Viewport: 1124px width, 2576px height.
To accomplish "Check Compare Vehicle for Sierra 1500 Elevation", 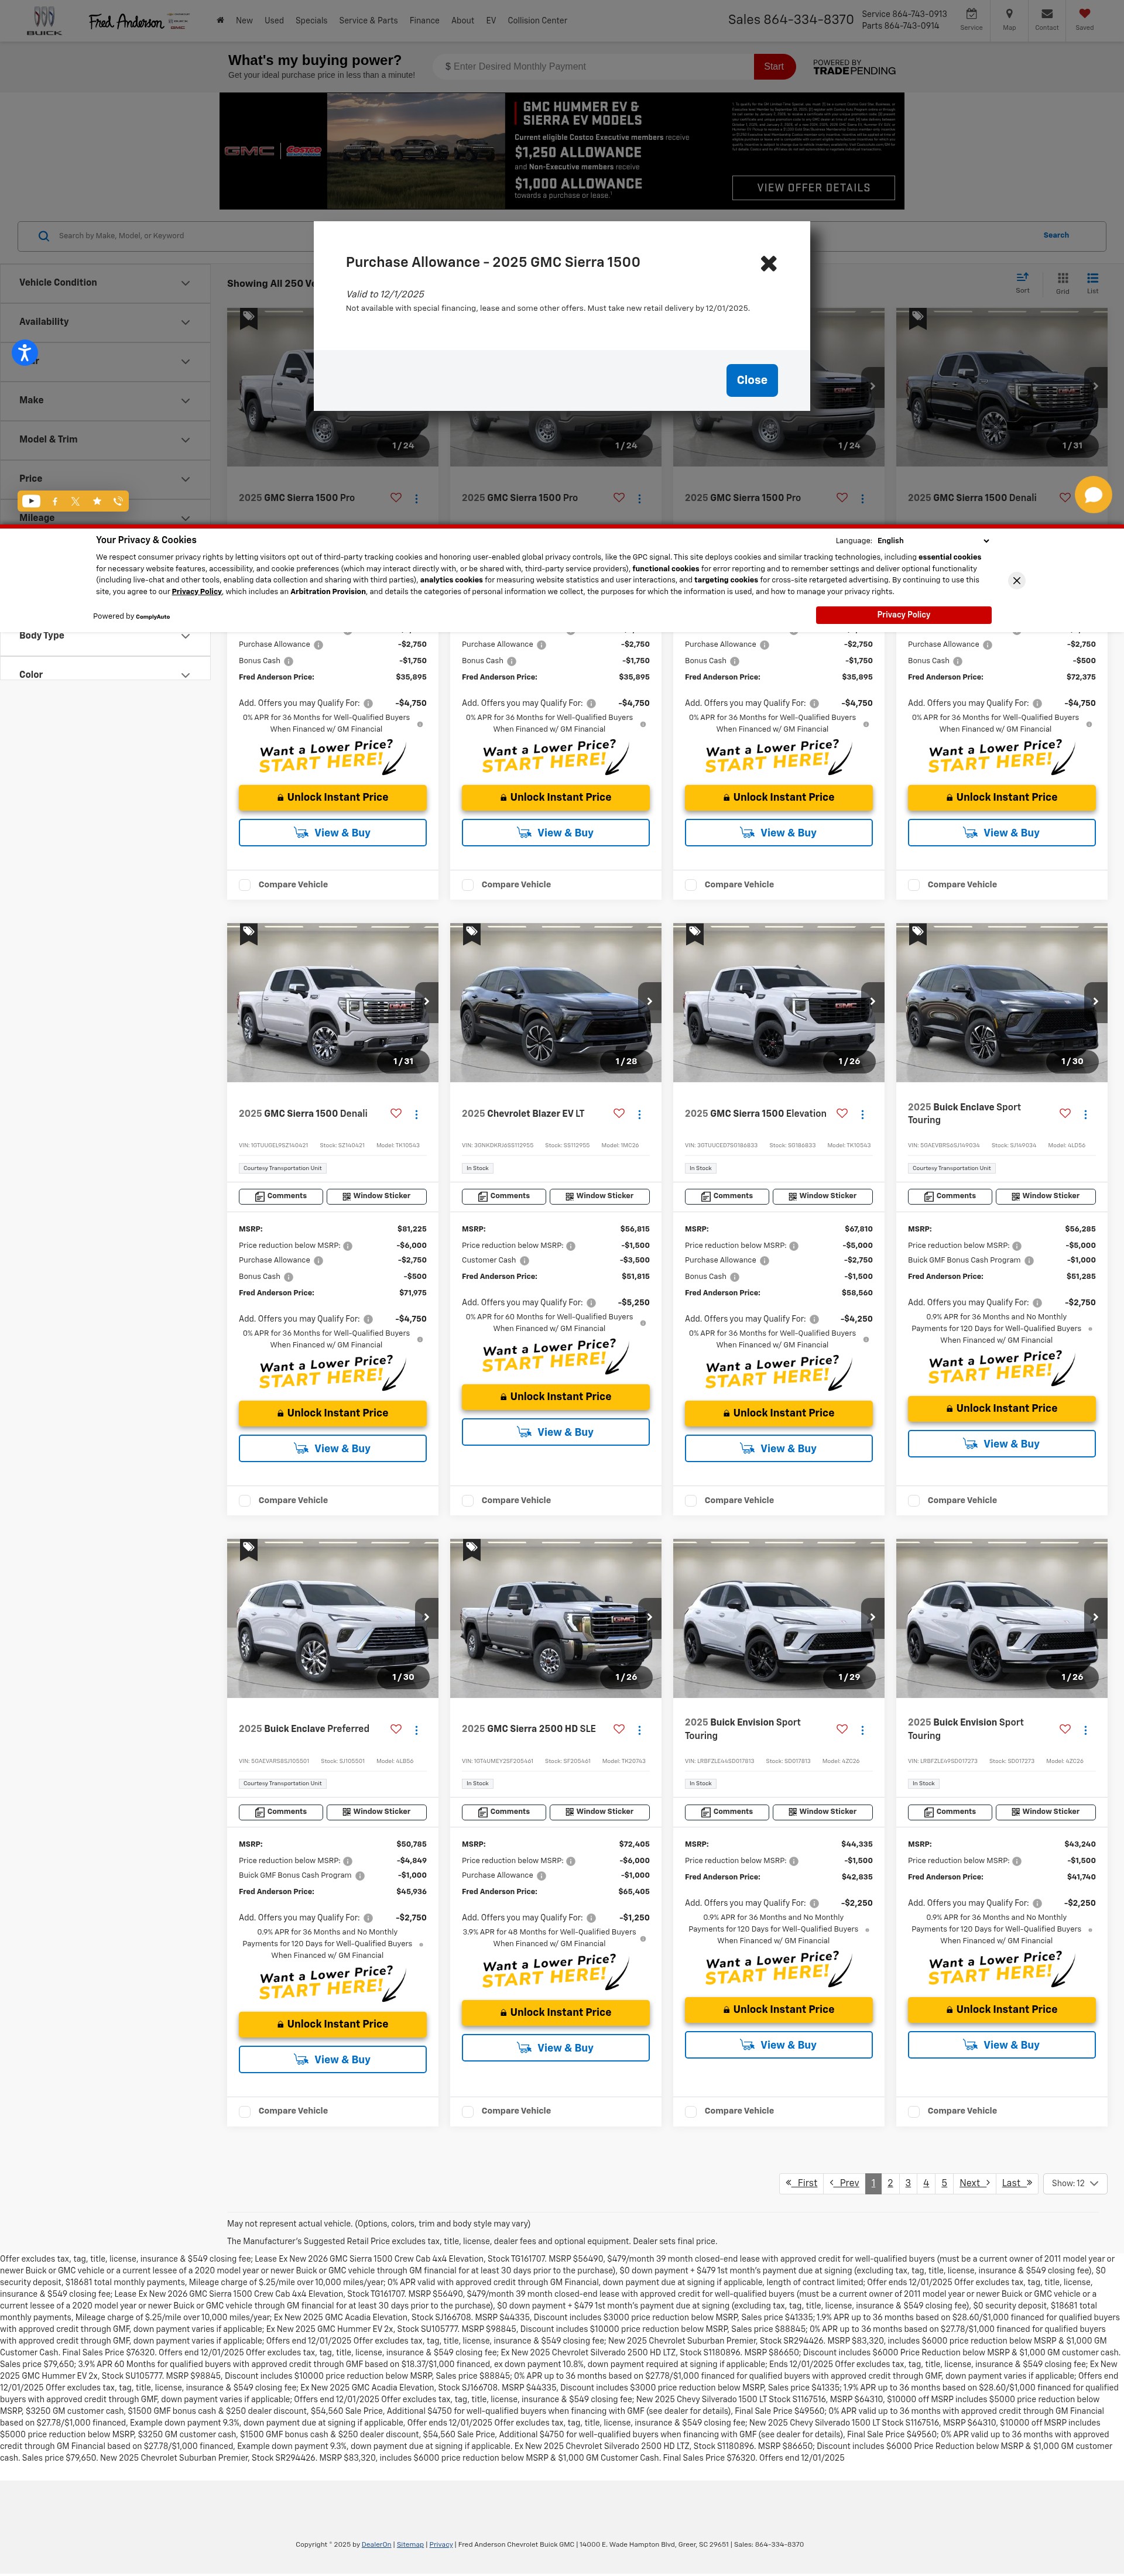I will coord(691,1500).
